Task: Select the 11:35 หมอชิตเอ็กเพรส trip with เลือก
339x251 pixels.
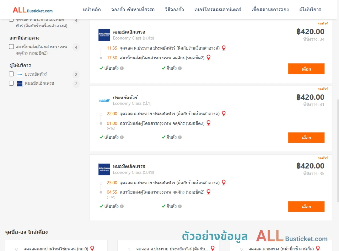Action: (306, 69)
